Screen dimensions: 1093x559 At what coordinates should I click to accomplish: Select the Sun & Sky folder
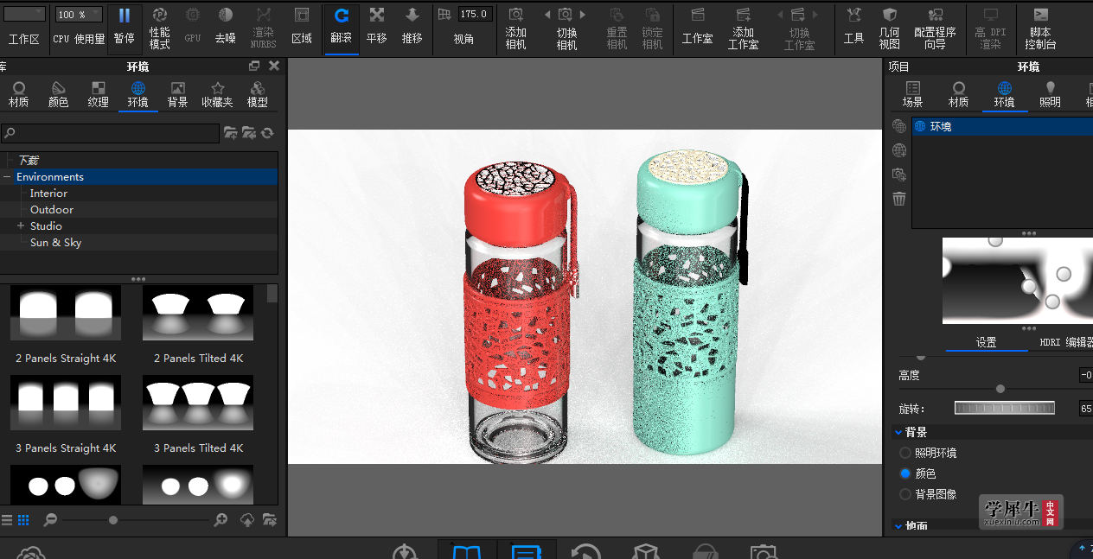55,243
